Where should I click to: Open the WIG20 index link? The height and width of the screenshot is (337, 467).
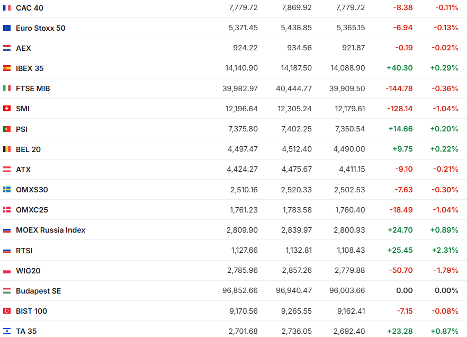pos(28,271)
